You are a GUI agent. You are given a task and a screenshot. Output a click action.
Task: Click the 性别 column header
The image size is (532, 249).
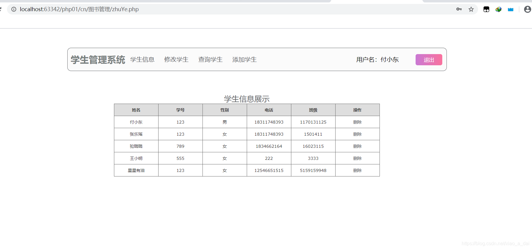tap(225, 110)
